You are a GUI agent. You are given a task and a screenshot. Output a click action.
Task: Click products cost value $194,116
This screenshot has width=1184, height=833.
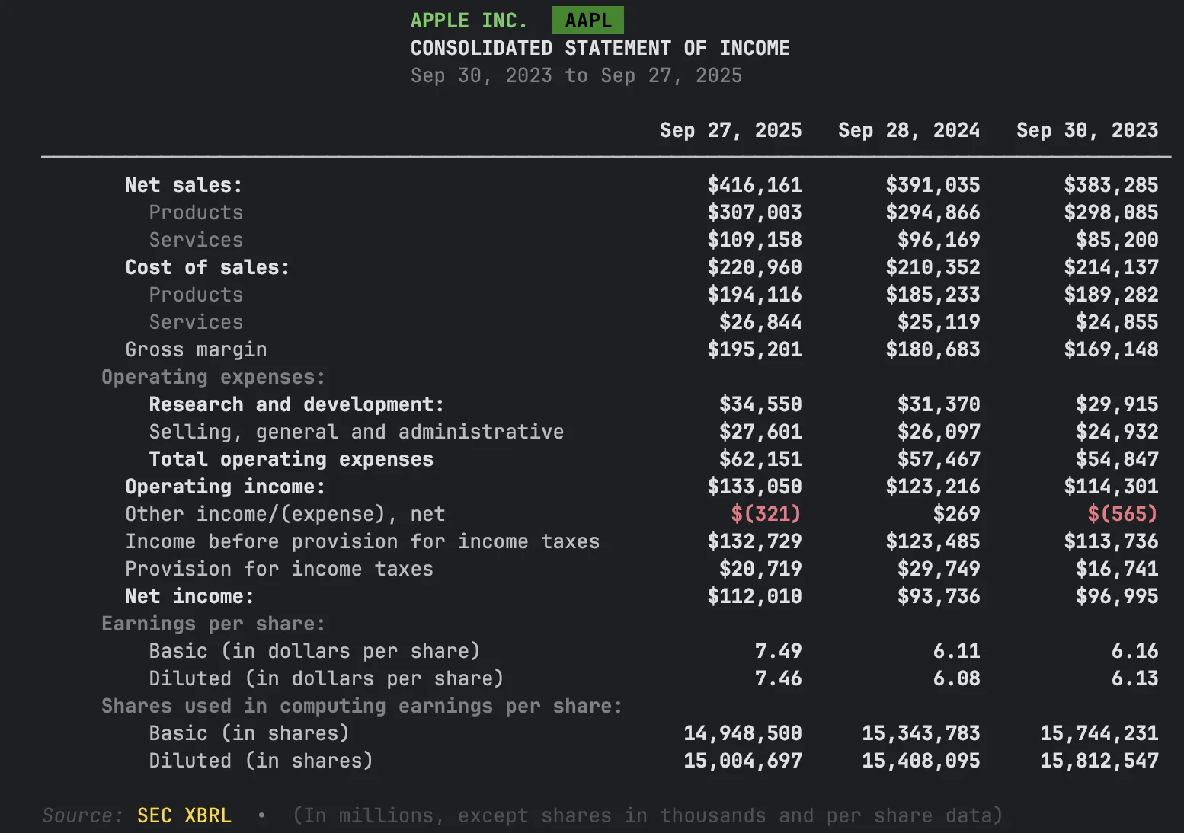[x=754, y=295]
